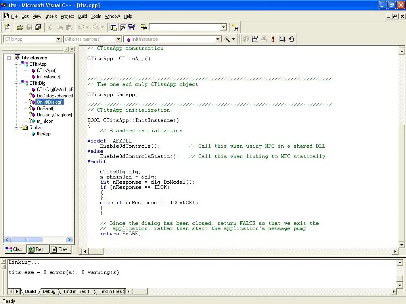Select InitInstance() in class tree
The width and height of the screenshot is (406, 304).
(49, 77)
